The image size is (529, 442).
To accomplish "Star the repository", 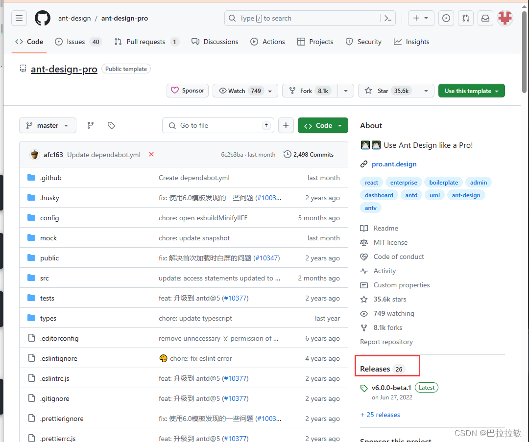I will (x=388, y=91).
